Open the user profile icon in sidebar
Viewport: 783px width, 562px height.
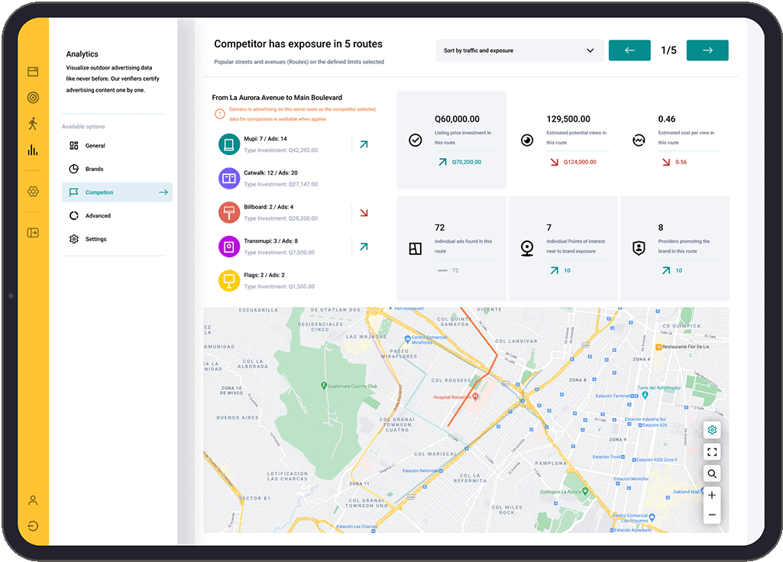33,500
